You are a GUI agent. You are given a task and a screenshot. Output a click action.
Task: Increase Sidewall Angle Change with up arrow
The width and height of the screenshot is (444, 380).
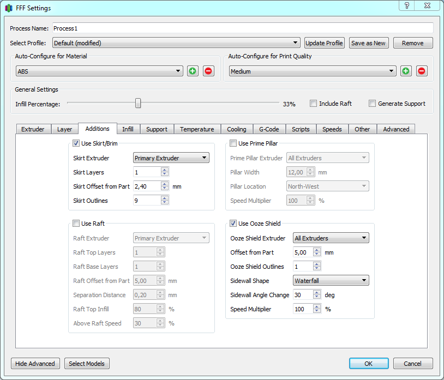(317, 292)
